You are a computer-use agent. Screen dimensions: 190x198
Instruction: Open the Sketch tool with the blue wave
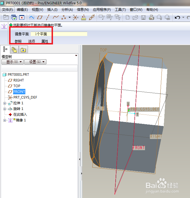32,17
